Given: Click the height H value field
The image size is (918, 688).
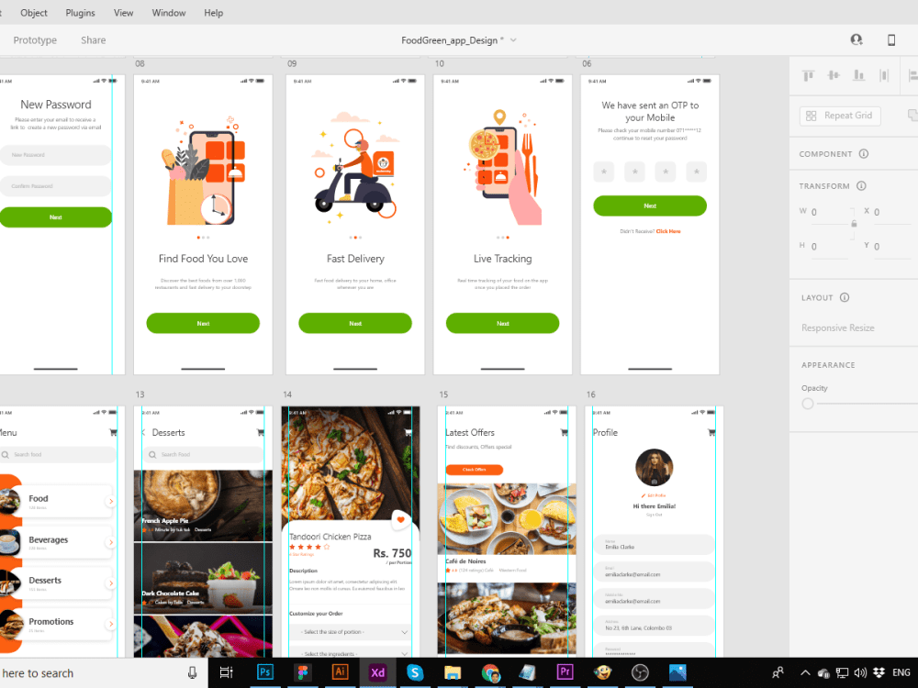Looking at the screenshot, I should pyautogui.click(x=829, y=247).
